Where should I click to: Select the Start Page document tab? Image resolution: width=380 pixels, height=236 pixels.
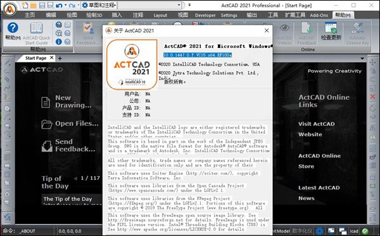coord(35,58)
